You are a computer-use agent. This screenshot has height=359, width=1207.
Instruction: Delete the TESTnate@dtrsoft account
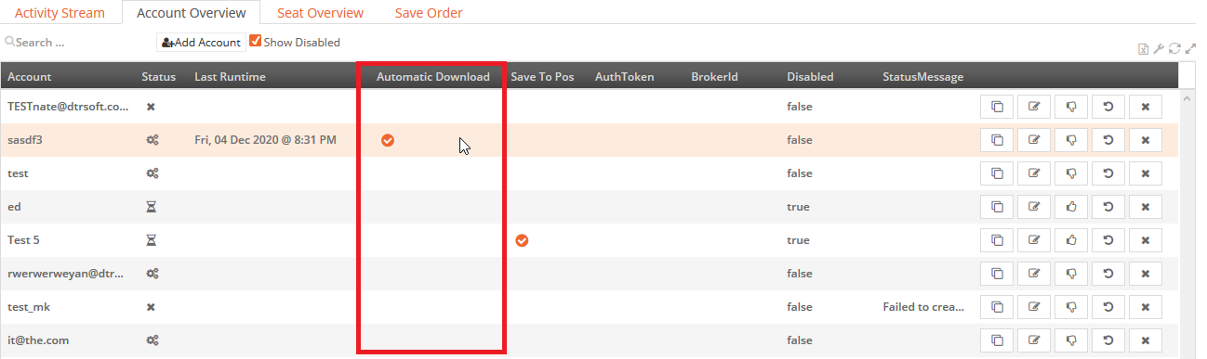tap(1146, 107)
